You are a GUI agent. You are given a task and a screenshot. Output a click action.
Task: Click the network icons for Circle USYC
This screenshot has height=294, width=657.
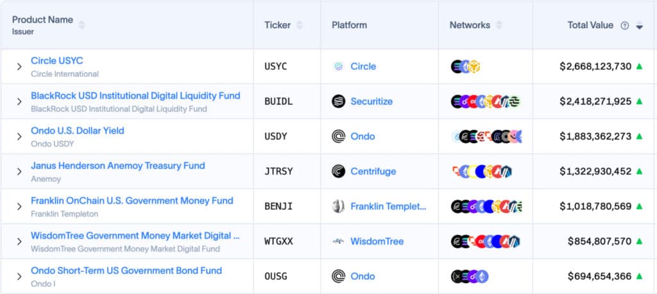466,66
